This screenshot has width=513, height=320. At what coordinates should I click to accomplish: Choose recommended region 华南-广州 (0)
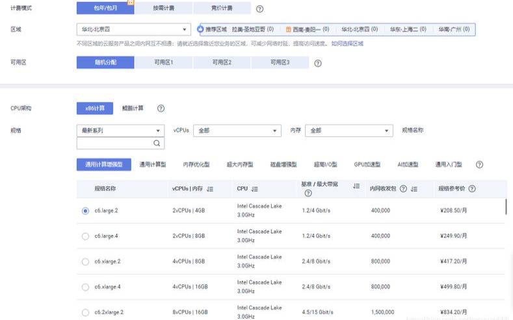tap(454, 29)
